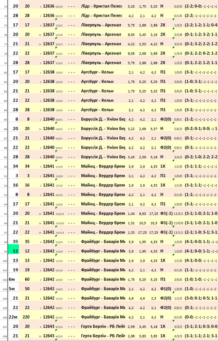Select the scores cell starting (3-0; 0-1; 0-5

tap(201, 298)
